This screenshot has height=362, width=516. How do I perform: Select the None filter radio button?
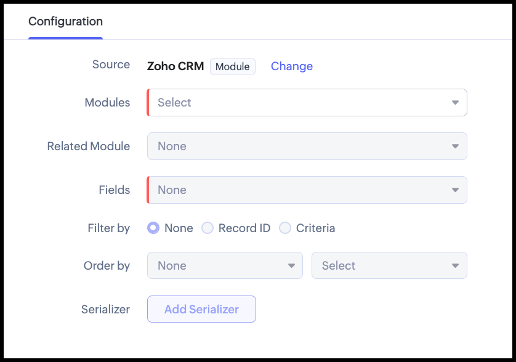pyautogui.click(x=153, y=228)
